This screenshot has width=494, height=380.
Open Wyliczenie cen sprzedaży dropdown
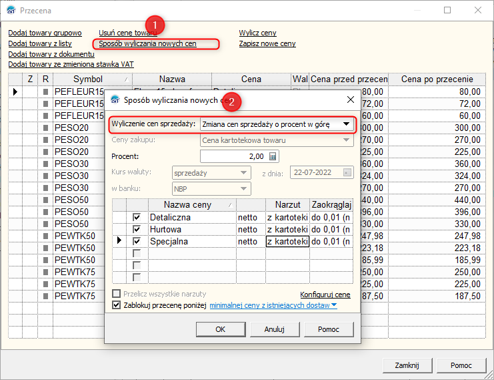346,124
